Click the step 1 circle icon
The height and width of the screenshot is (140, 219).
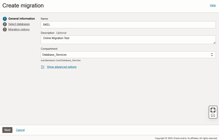(x=5, y=19)
